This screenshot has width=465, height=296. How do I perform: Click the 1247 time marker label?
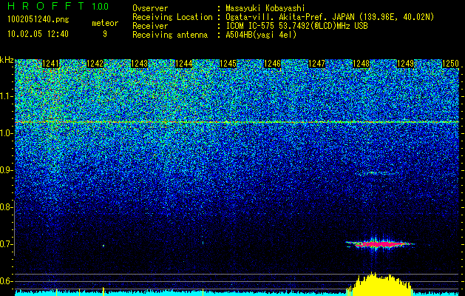316,64
